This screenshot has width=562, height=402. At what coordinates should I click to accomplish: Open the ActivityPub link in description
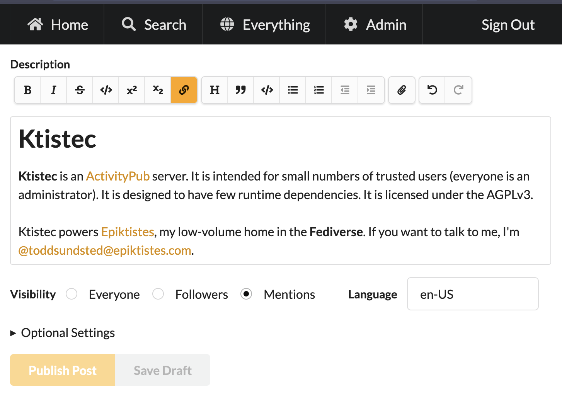tap(118, 176)
